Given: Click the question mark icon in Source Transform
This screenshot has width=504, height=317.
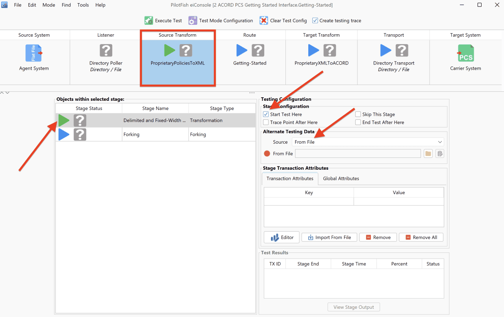Looking at the screenshot, I should 186,50.
